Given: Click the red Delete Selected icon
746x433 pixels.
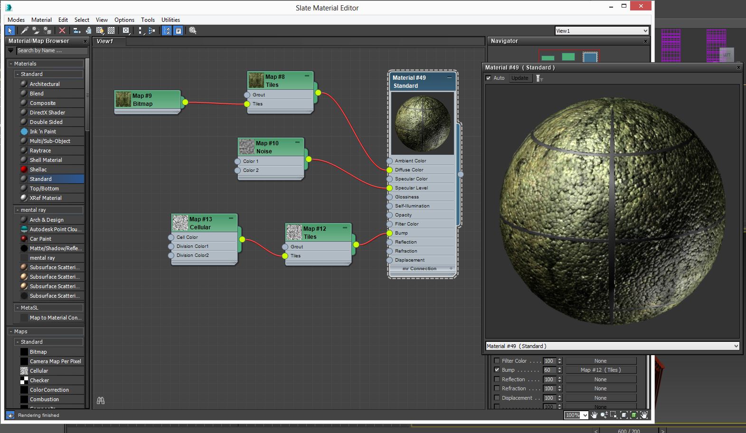Looking at the screenshot, I should click(x=62, y=30).
